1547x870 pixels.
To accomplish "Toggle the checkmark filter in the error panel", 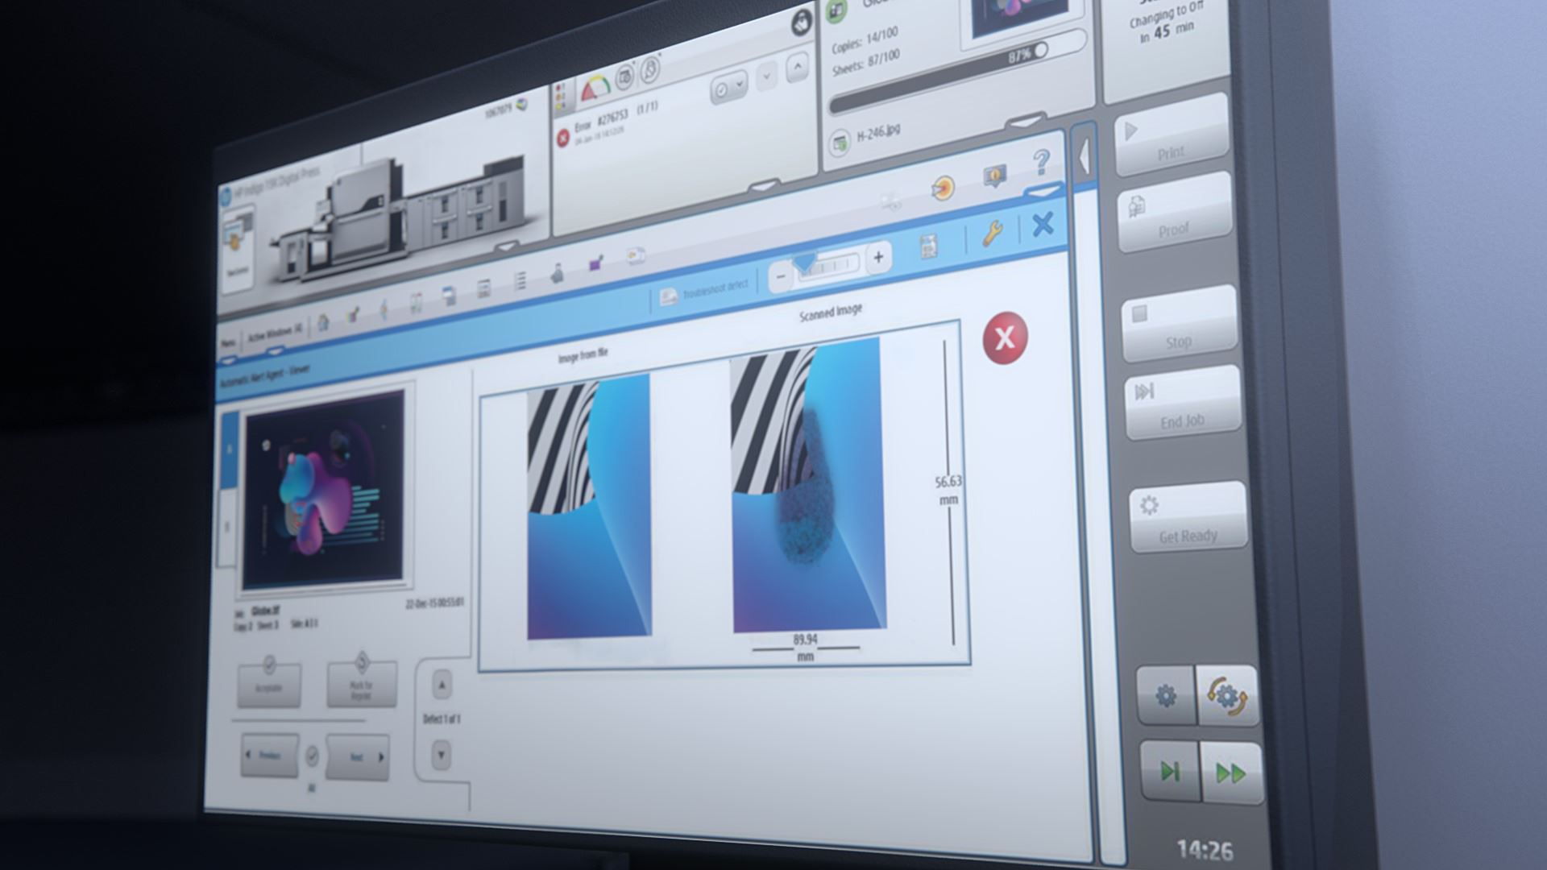I will (722, 89).
